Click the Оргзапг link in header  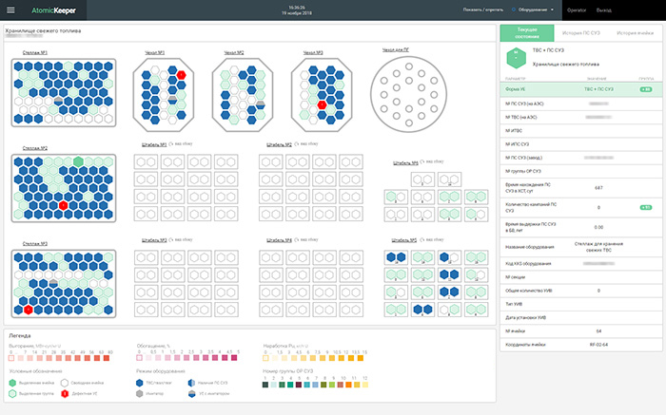[x=576, y=10]
